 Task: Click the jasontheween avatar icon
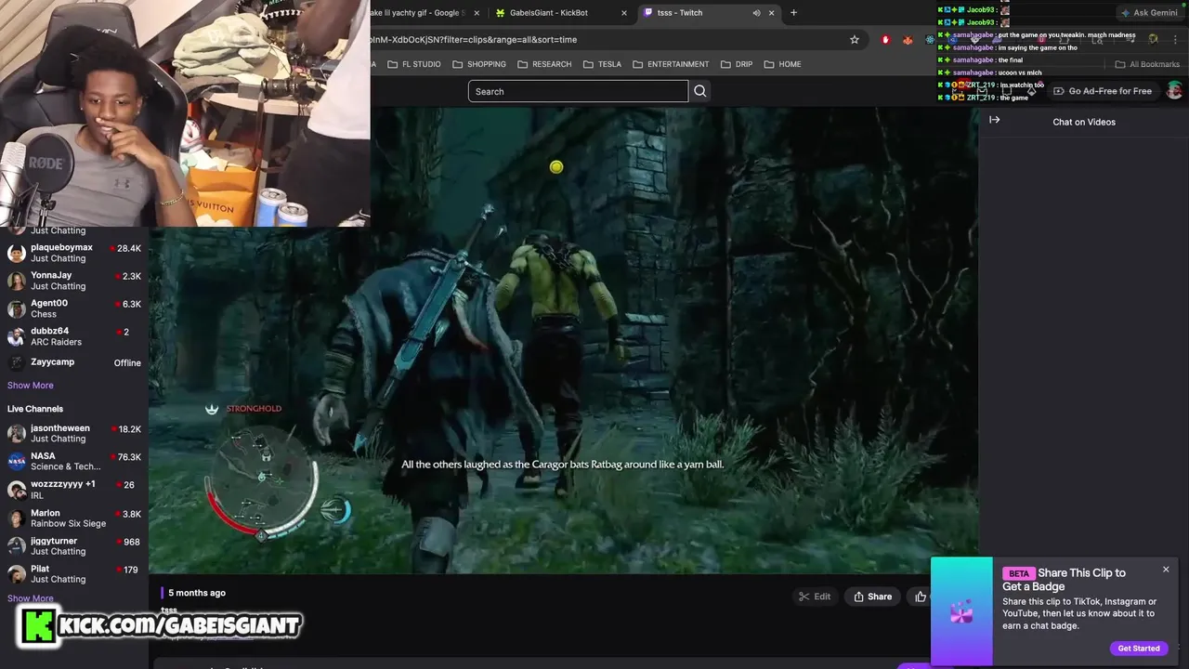coord(17,434)
